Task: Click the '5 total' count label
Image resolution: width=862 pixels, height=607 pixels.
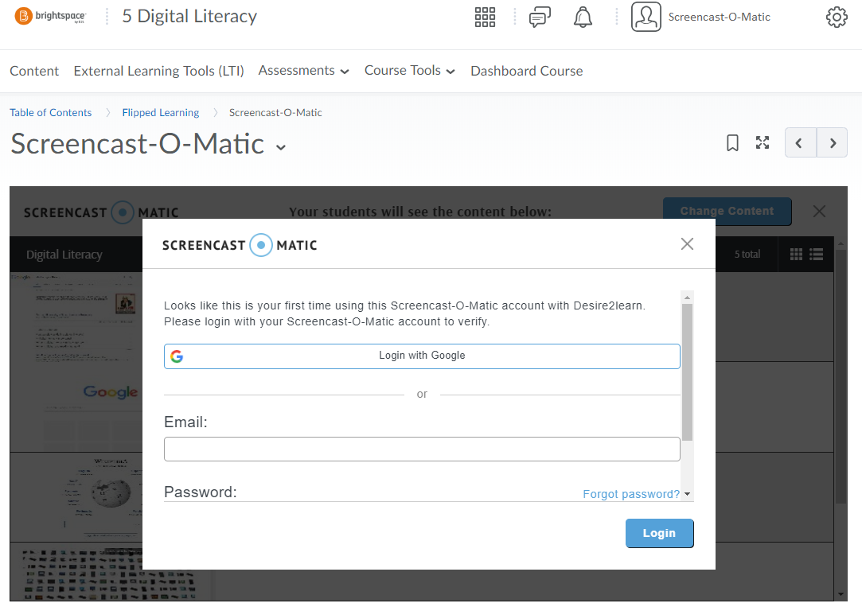Action: coord(747,255)
